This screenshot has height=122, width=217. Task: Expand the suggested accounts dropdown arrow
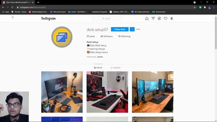click(132, 29)
